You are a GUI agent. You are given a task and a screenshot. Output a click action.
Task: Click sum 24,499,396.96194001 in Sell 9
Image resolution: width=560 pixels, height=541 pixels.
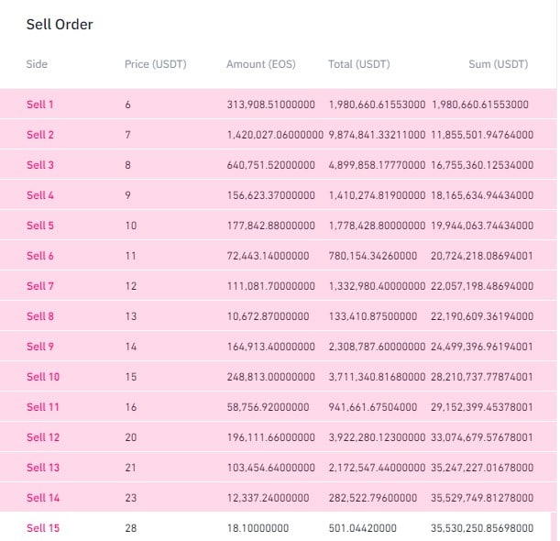point(482,347)
